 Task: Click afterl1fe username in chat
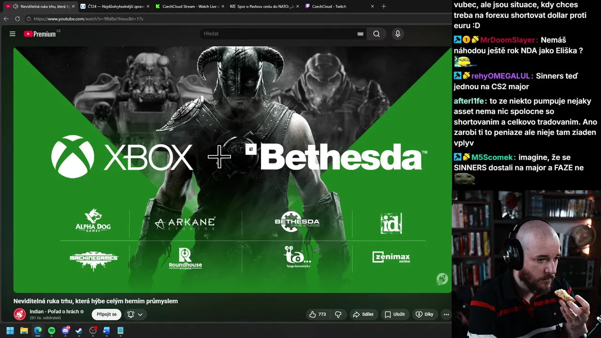pyautogui.click(x=470, y=101)
